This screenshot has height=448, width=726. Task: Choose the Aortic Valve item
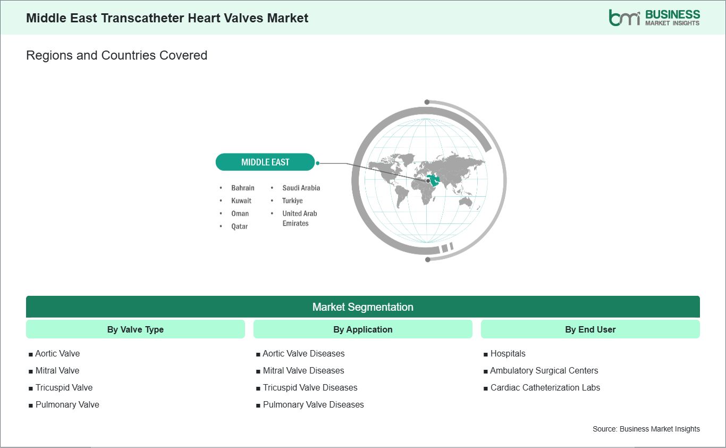pyautogui.click(x=57, y=353)
